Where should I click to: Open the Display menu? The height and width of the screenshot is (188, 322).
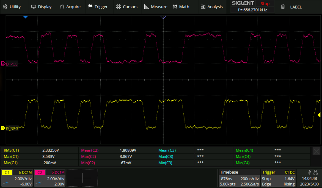41,7
